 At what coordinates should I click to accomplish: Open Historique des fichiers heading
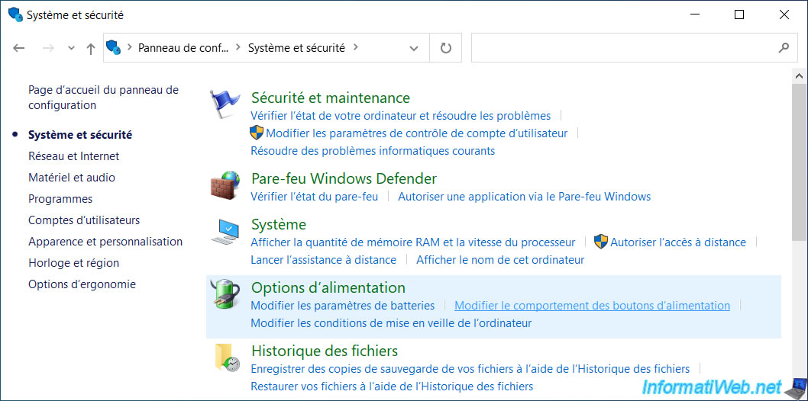pyautogui.click(x=325, y=351)
